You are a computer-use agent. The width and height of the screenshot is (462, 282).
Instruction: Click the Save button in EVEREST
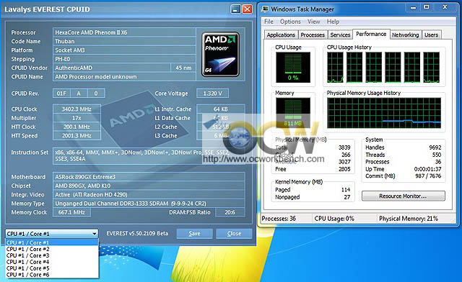tap(194, 234)
